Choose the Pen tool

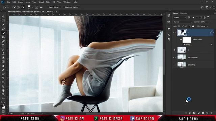[3, 74]
